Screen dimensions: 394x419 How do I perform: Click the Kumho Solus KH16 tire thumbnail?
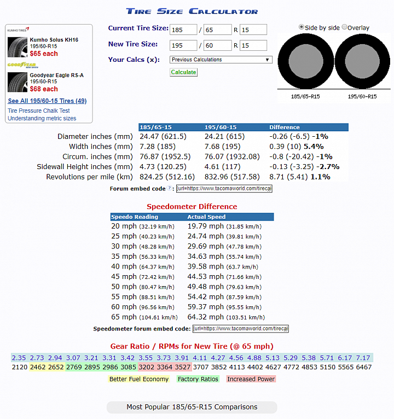click(18, 47)
